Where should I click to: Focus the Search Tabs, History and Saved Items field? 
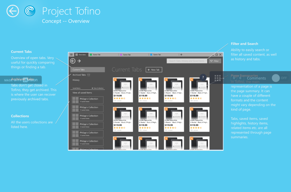pyautogui.click(x=187, y=61)
